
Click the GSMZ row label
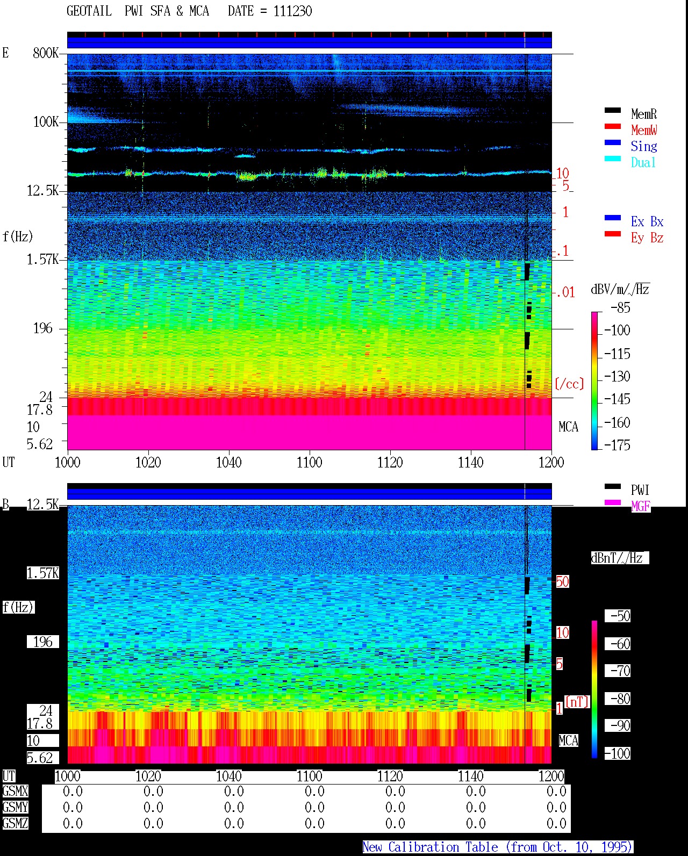[x=15, y=823]
